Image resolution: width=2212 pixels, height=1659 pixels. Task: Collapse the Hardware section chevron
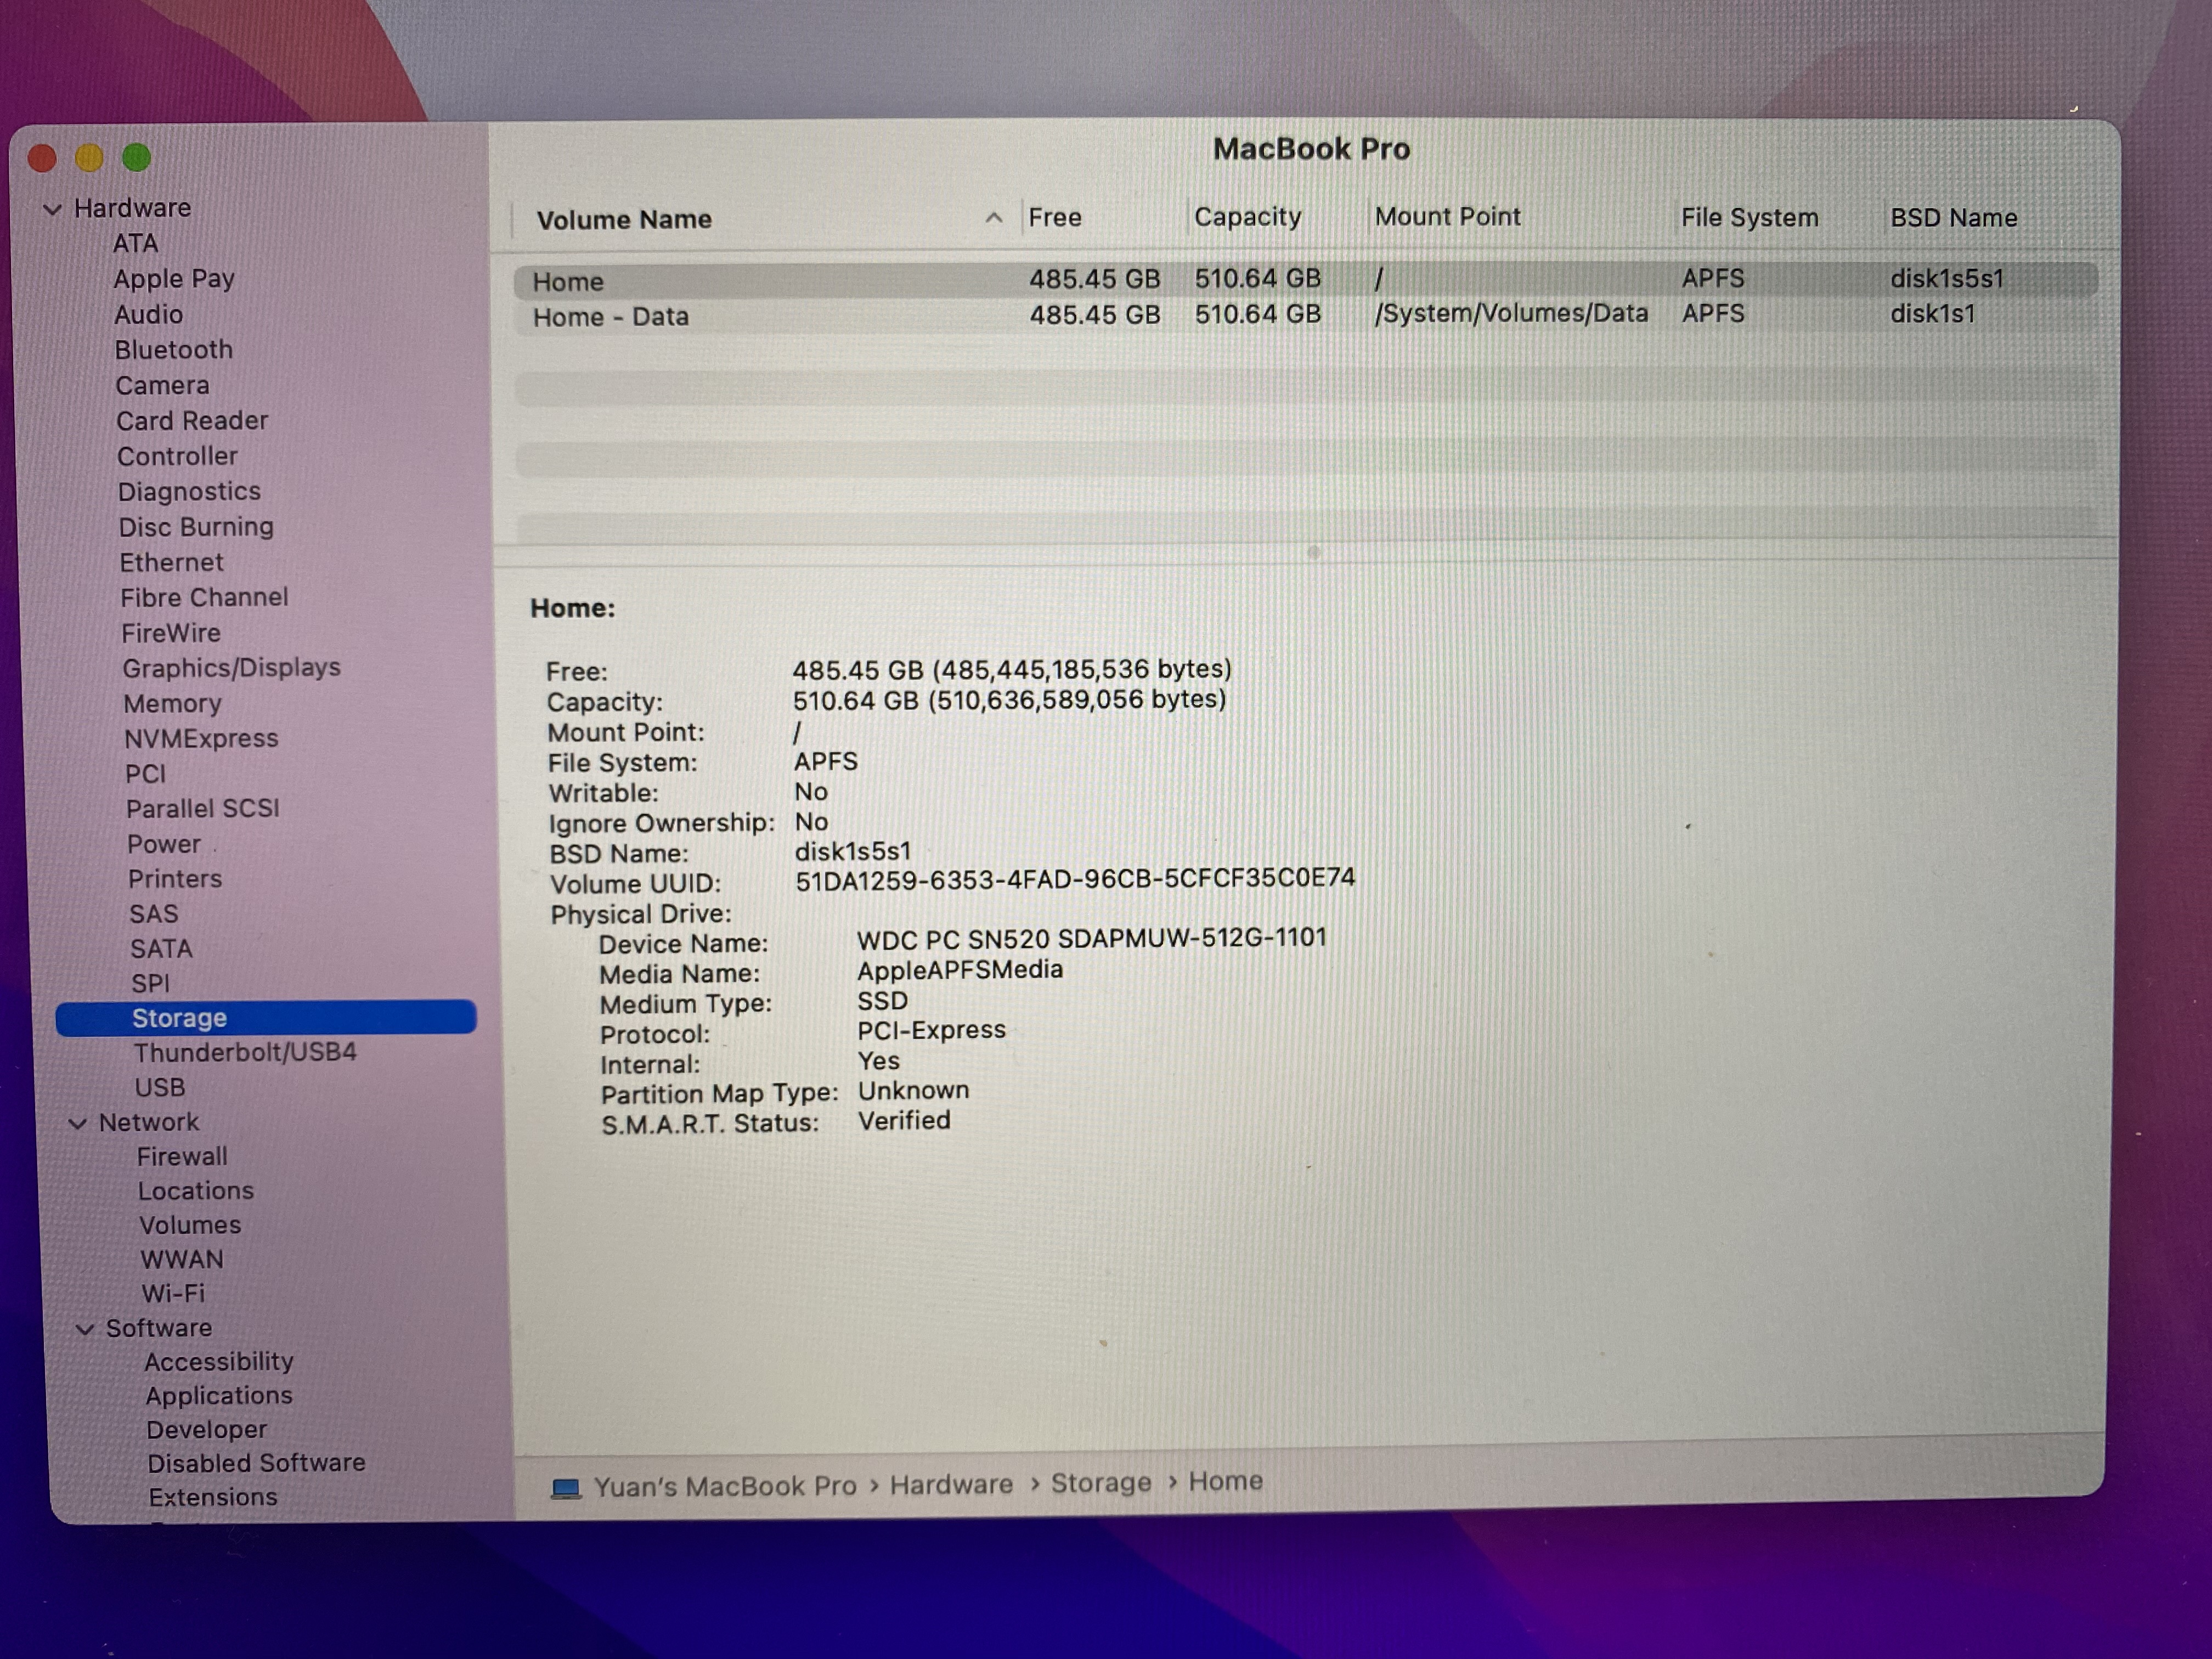click(x=53, y=209)
